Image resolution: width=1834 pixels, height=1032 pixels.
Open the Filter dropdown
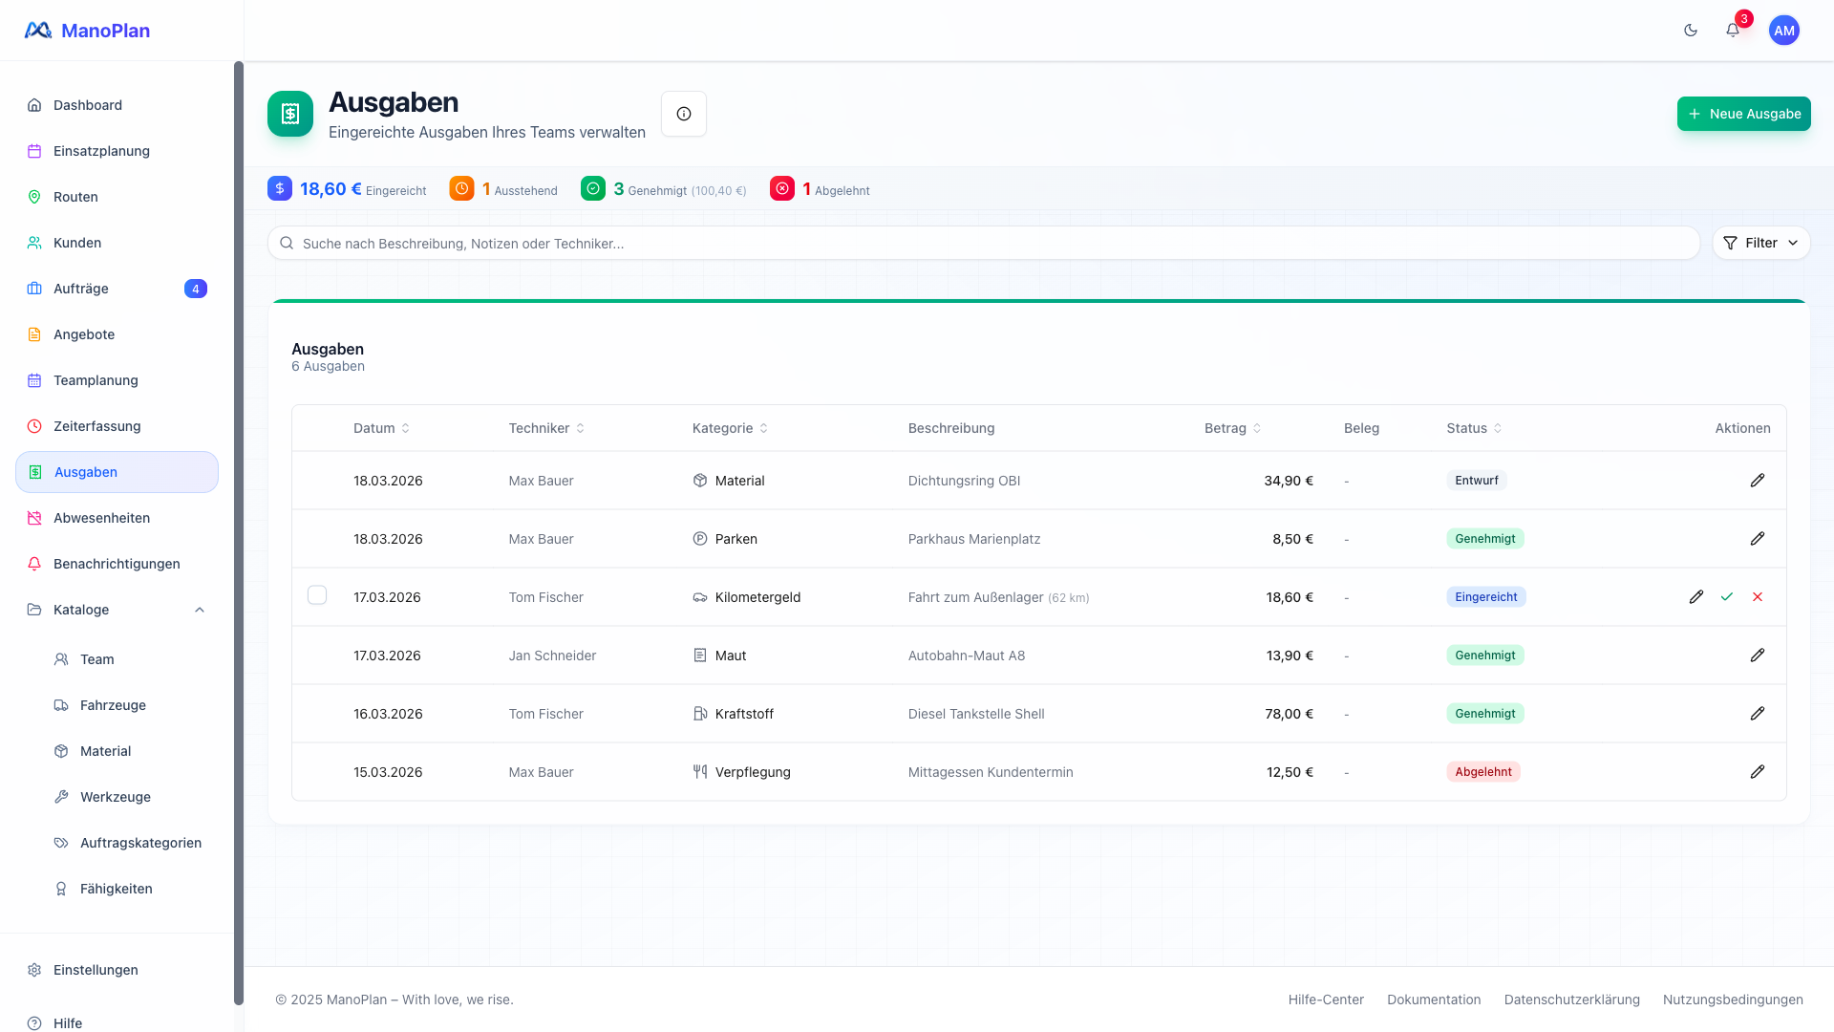click(x=1760, y=243)
